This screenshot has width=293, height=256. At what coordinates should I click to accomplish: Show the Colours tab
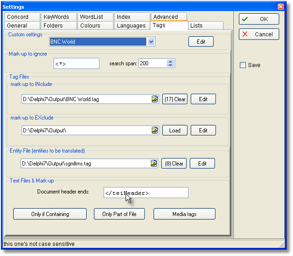[95, 25]
